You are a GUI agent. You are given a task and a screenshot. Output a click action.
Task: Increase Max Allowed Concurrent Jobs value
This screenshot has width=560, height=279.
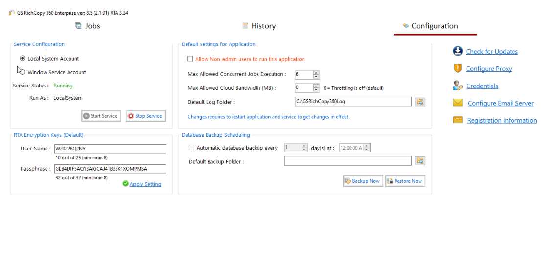coord(316,73)
